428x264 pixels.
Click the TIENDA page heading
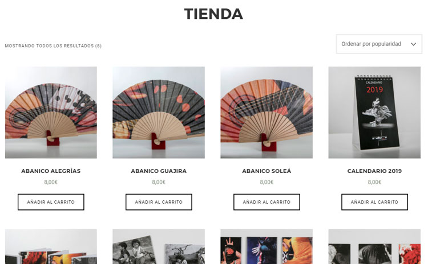[213, 14]
